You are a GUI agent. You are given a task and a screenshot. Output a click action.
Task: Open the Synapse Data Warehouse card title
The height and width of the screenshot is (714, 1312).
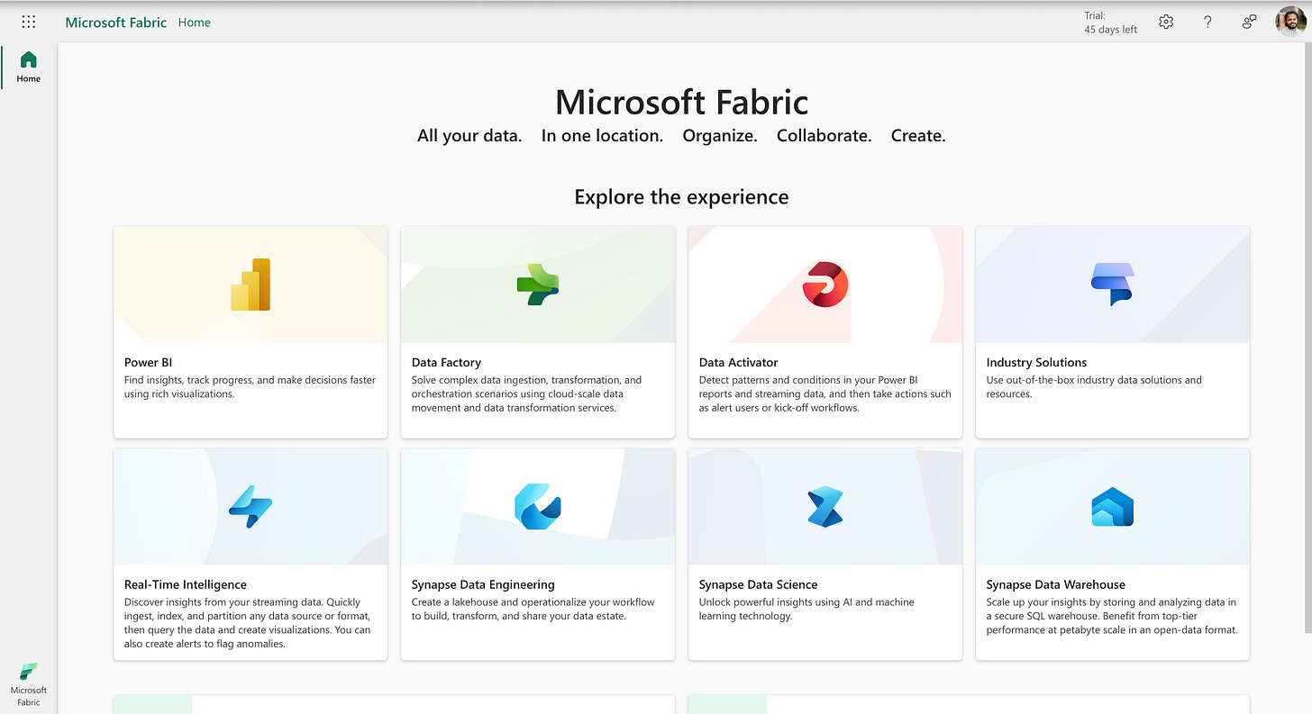[1056, 584]
